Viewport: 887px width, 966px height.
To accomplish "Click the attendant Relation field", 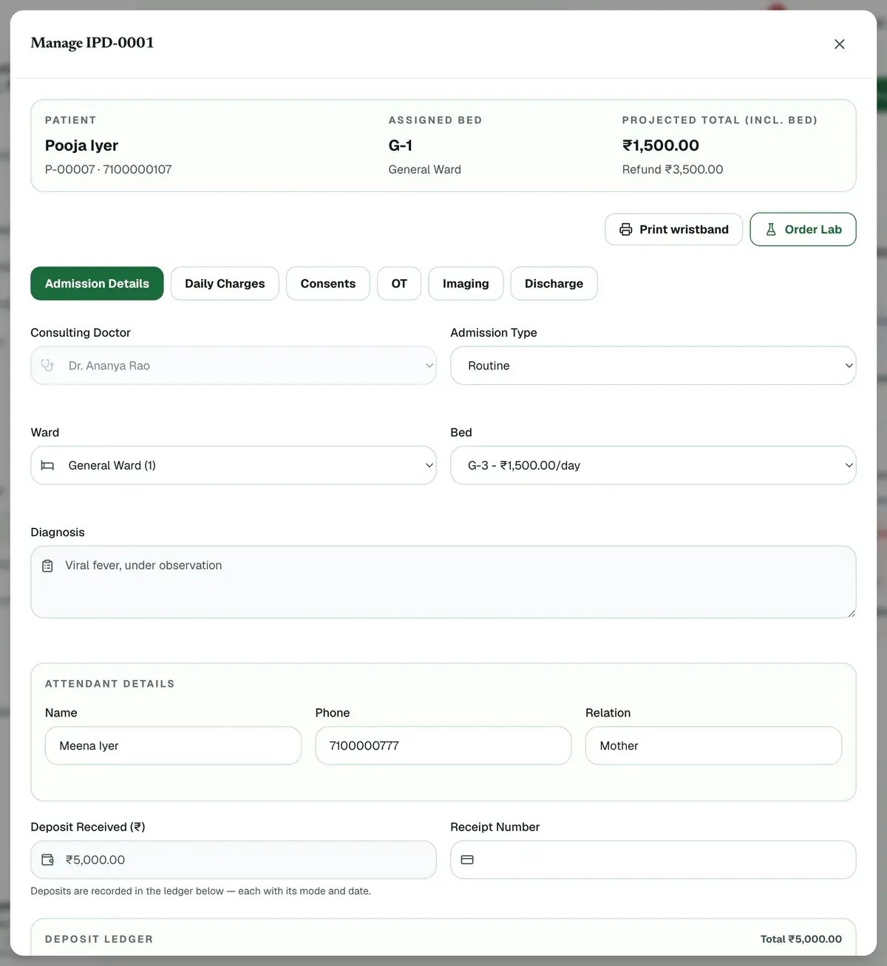I will pos(713,746).
